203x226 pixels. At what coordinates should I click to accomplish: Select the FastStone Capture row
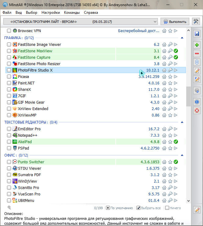click(x=96, y=57)
